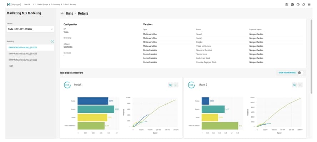Image resolution: width=317 pixels, height=142 pixels.
Task: Click the Video on Demand variable name
Action: pyautogui.click(x=204, y=46)
